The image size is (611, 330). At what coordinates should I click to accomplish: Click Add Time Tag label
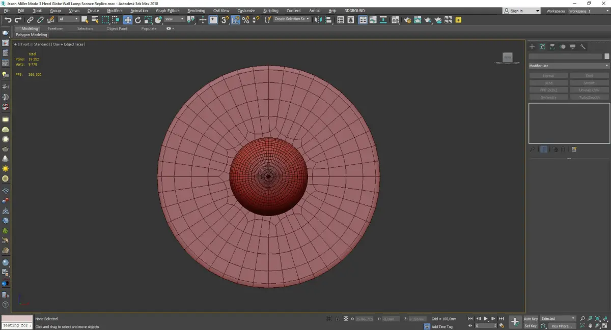442,326
